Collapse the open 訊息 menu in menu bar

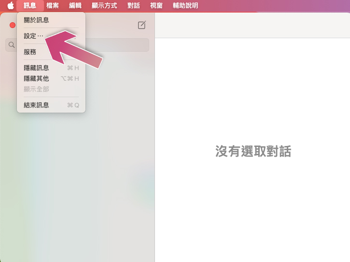point(29,6)
